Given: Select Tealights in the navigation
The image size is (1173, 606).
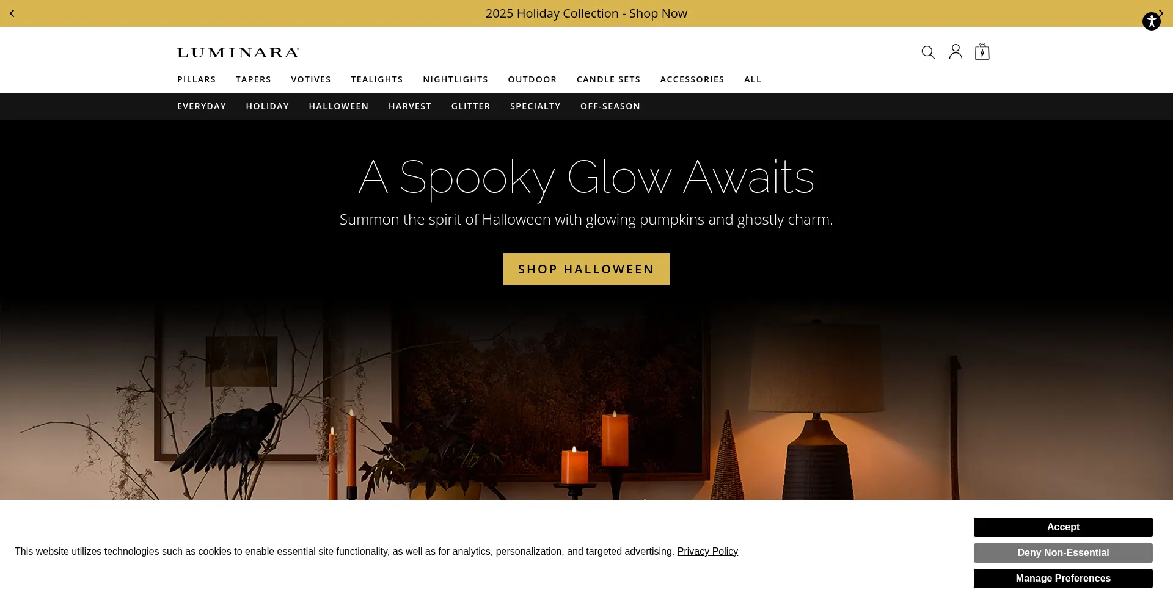Looking at the screenshot, I should (376, 79).
